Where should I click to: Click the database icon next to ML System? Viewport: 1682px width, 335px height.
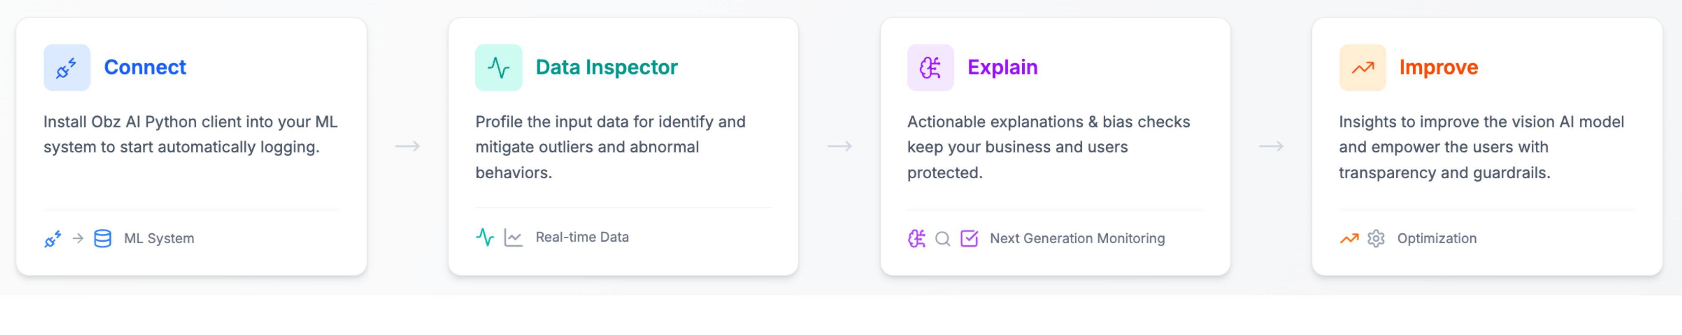coord(102,238)
